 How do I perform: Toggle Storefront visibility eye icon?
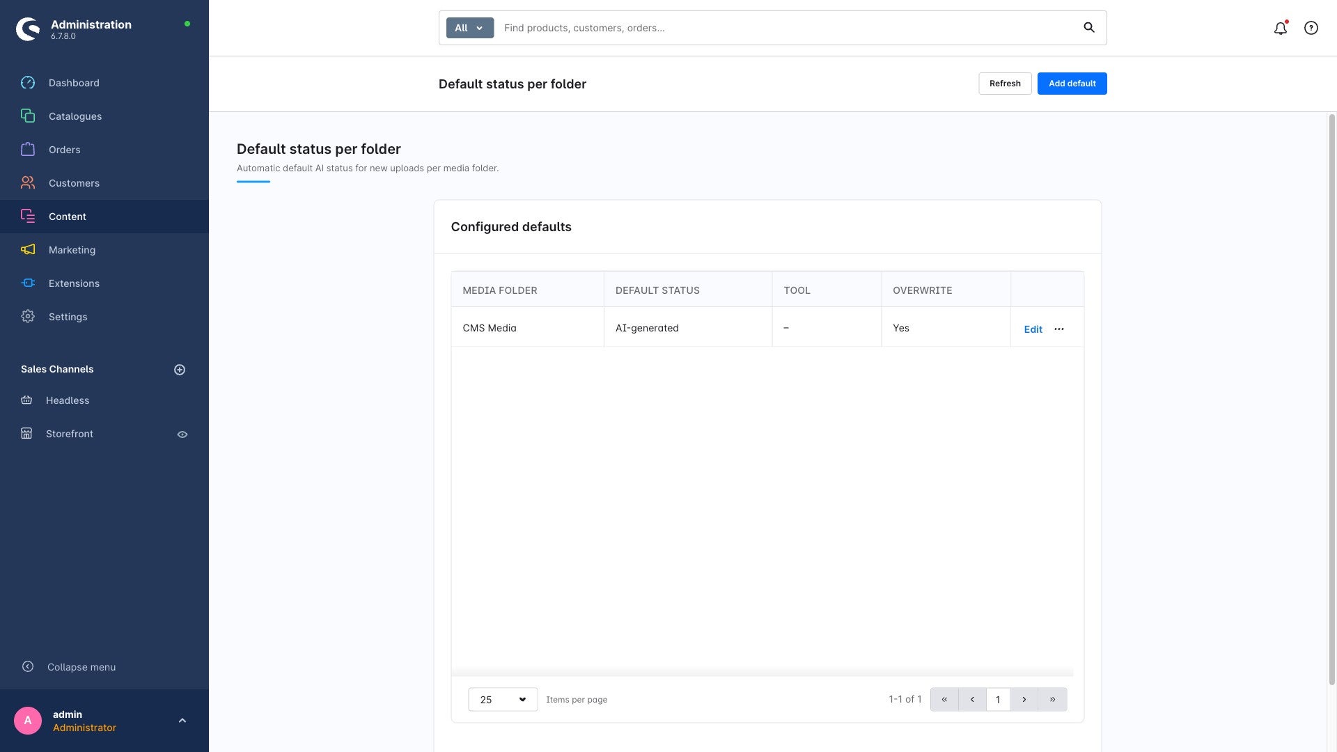coord(182,434)
